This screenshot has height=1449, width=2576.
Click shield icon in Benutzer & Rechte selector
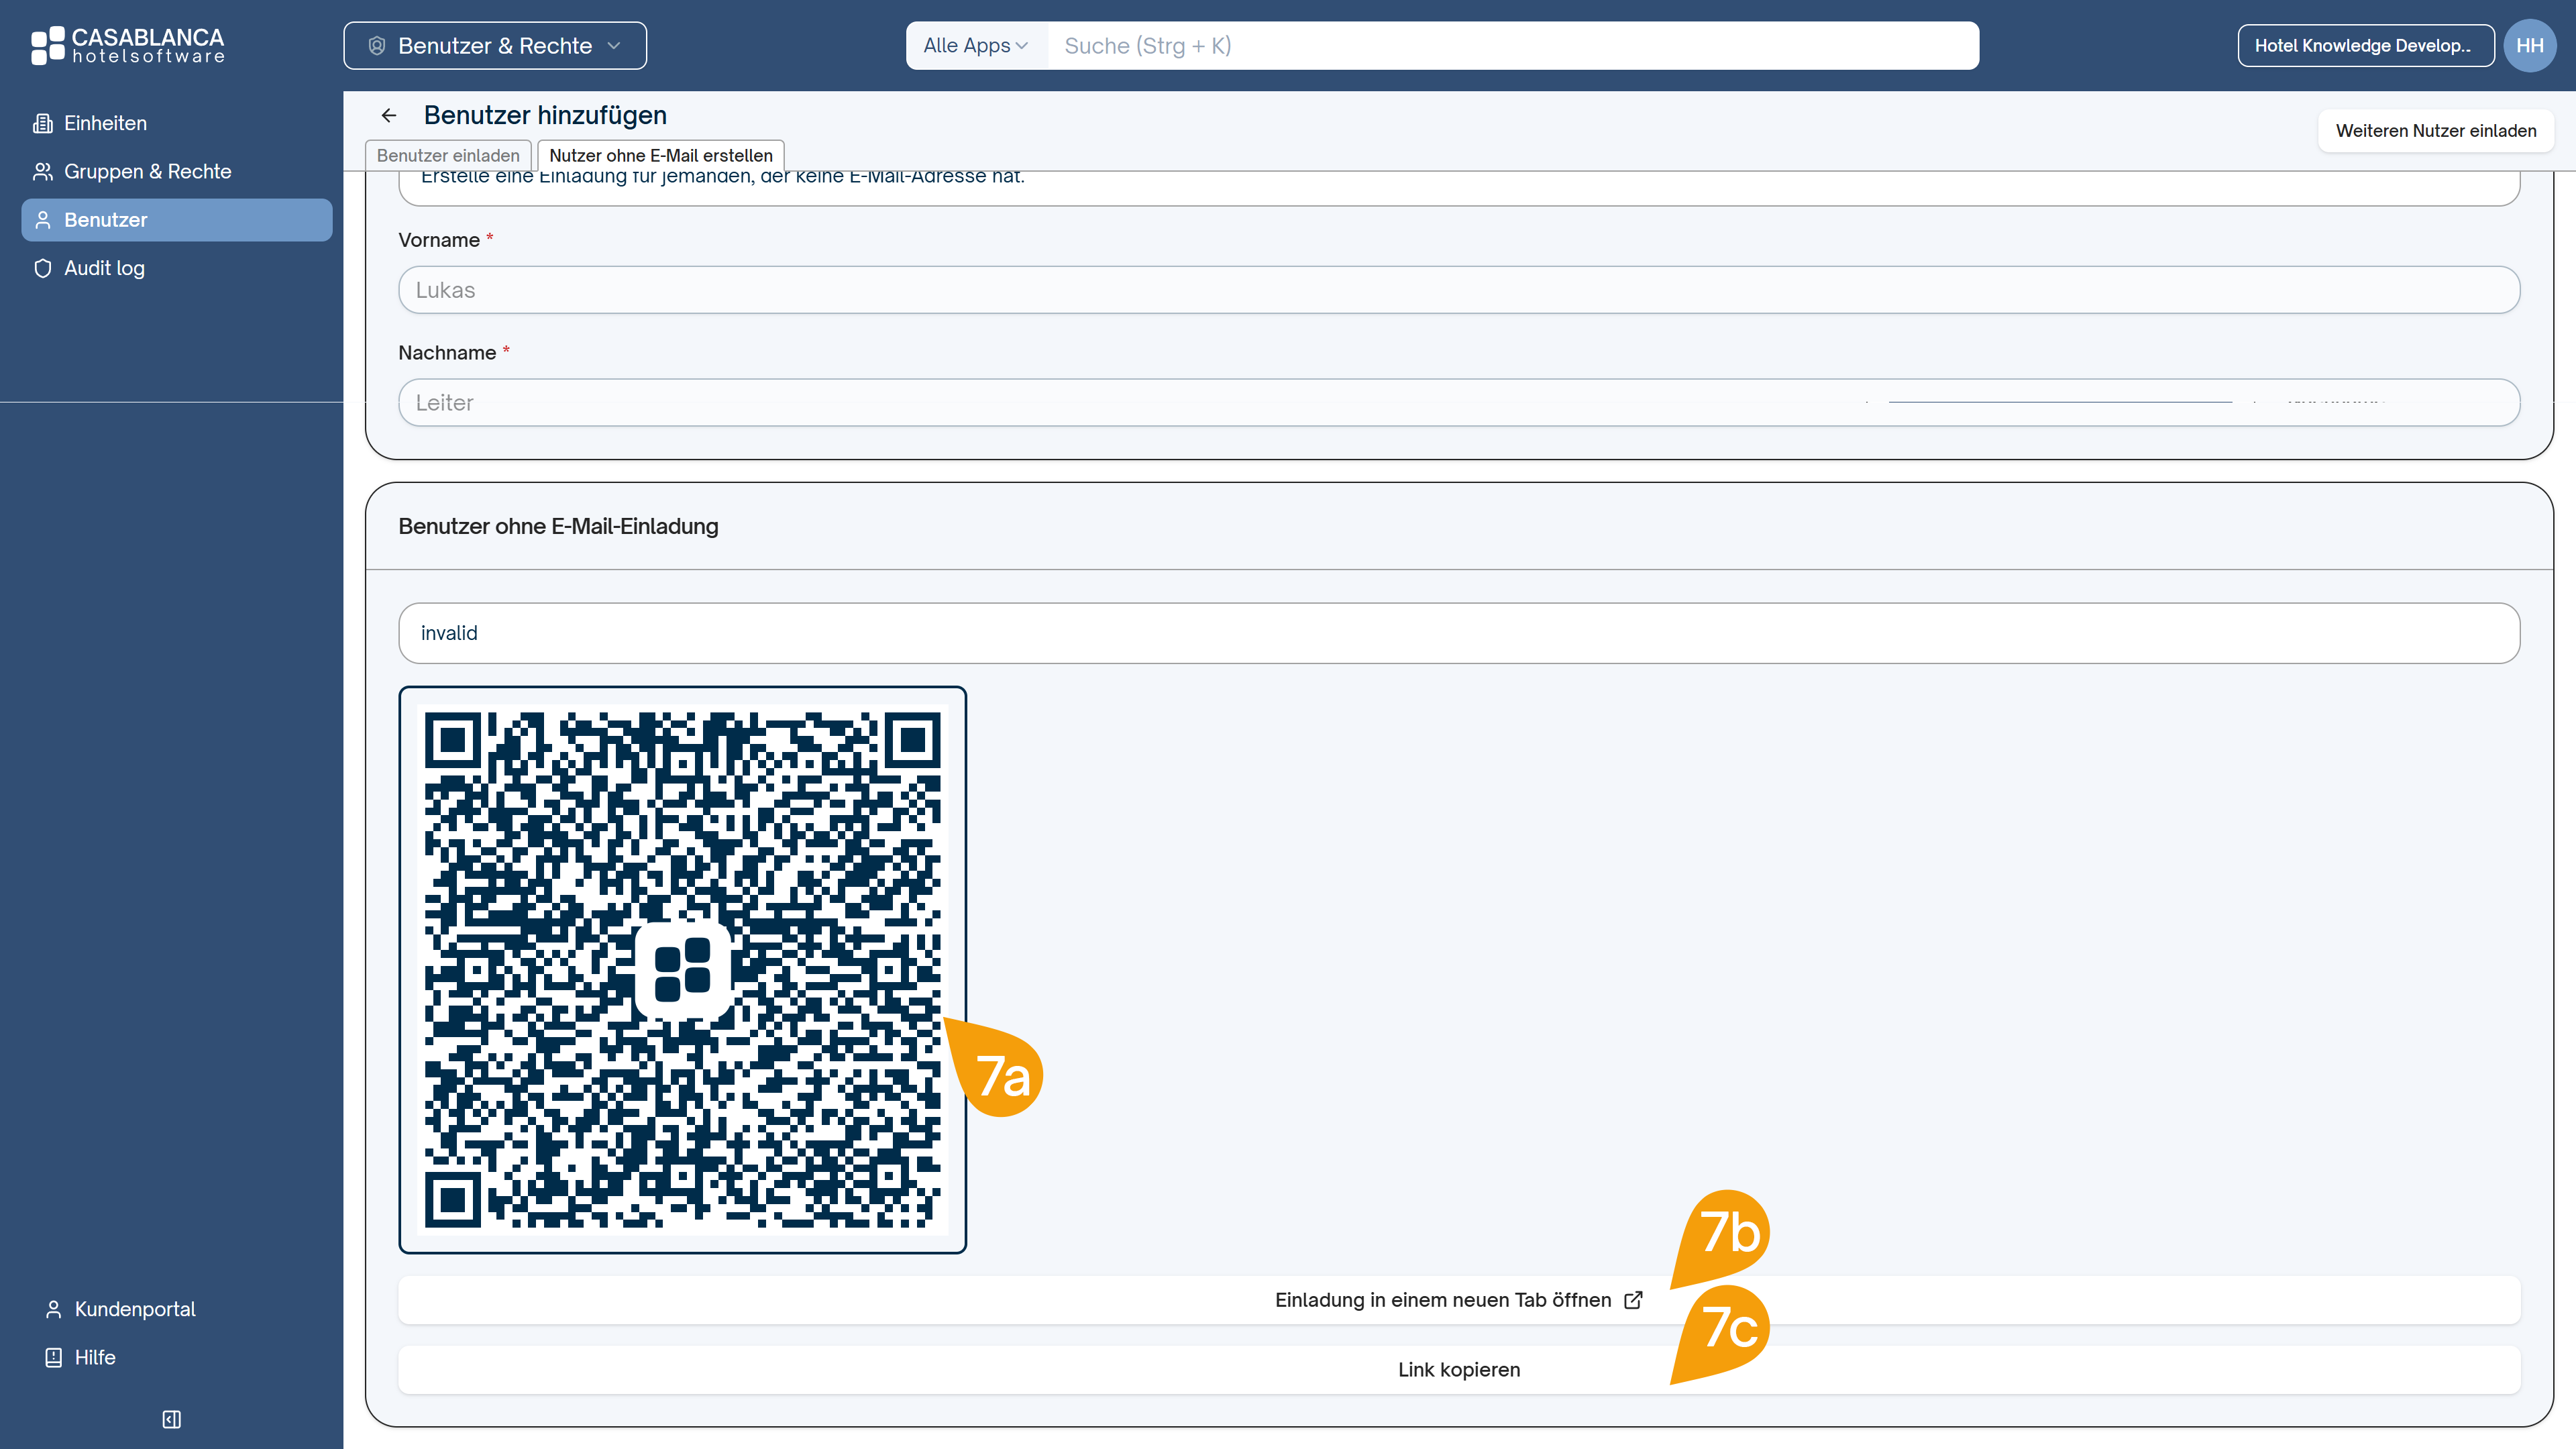click(x=377, y=46)
